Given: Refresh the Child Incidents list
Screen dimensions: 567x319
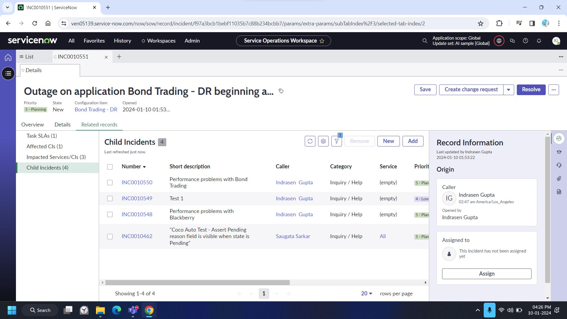Looking at the screenshot, I should coord(310,141).
